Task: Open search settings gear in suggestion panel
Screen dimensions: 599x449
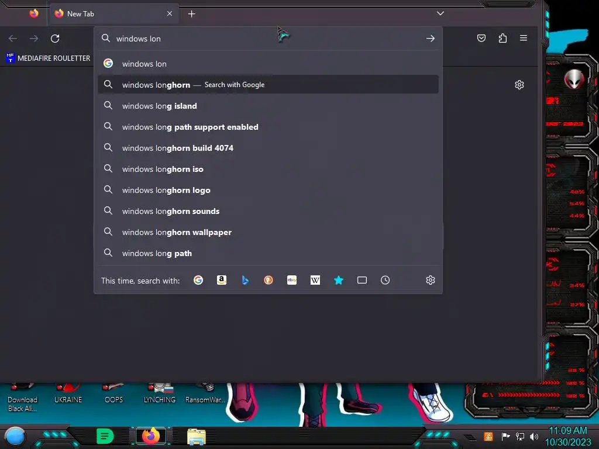Action: click(x=431, y=280)
